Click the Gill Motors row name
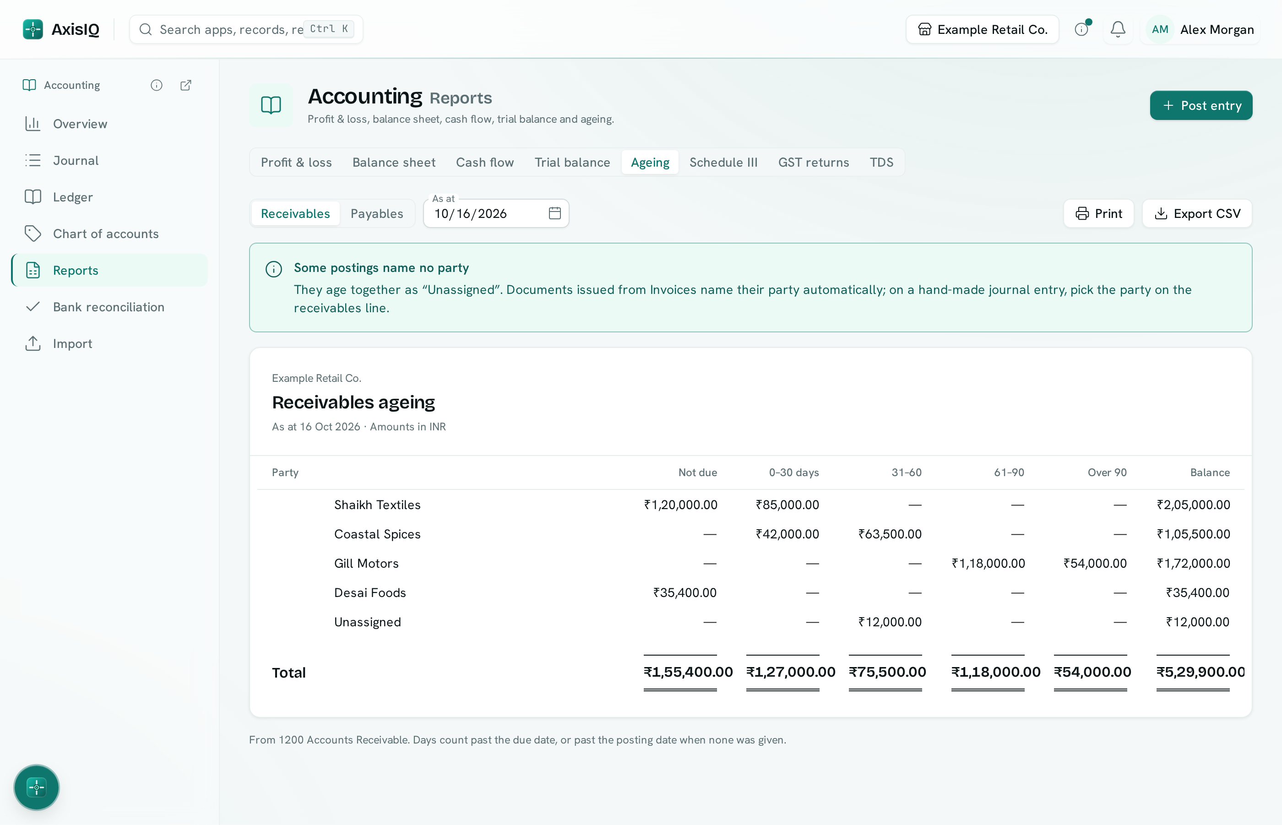This screenshot has height=825, width=1282. tap(366, 563)
